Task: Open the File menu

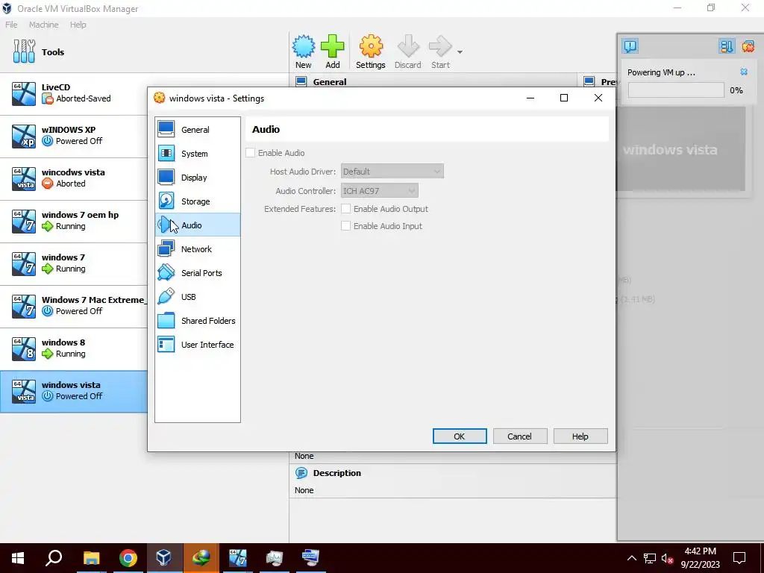Action: [11, 25]
